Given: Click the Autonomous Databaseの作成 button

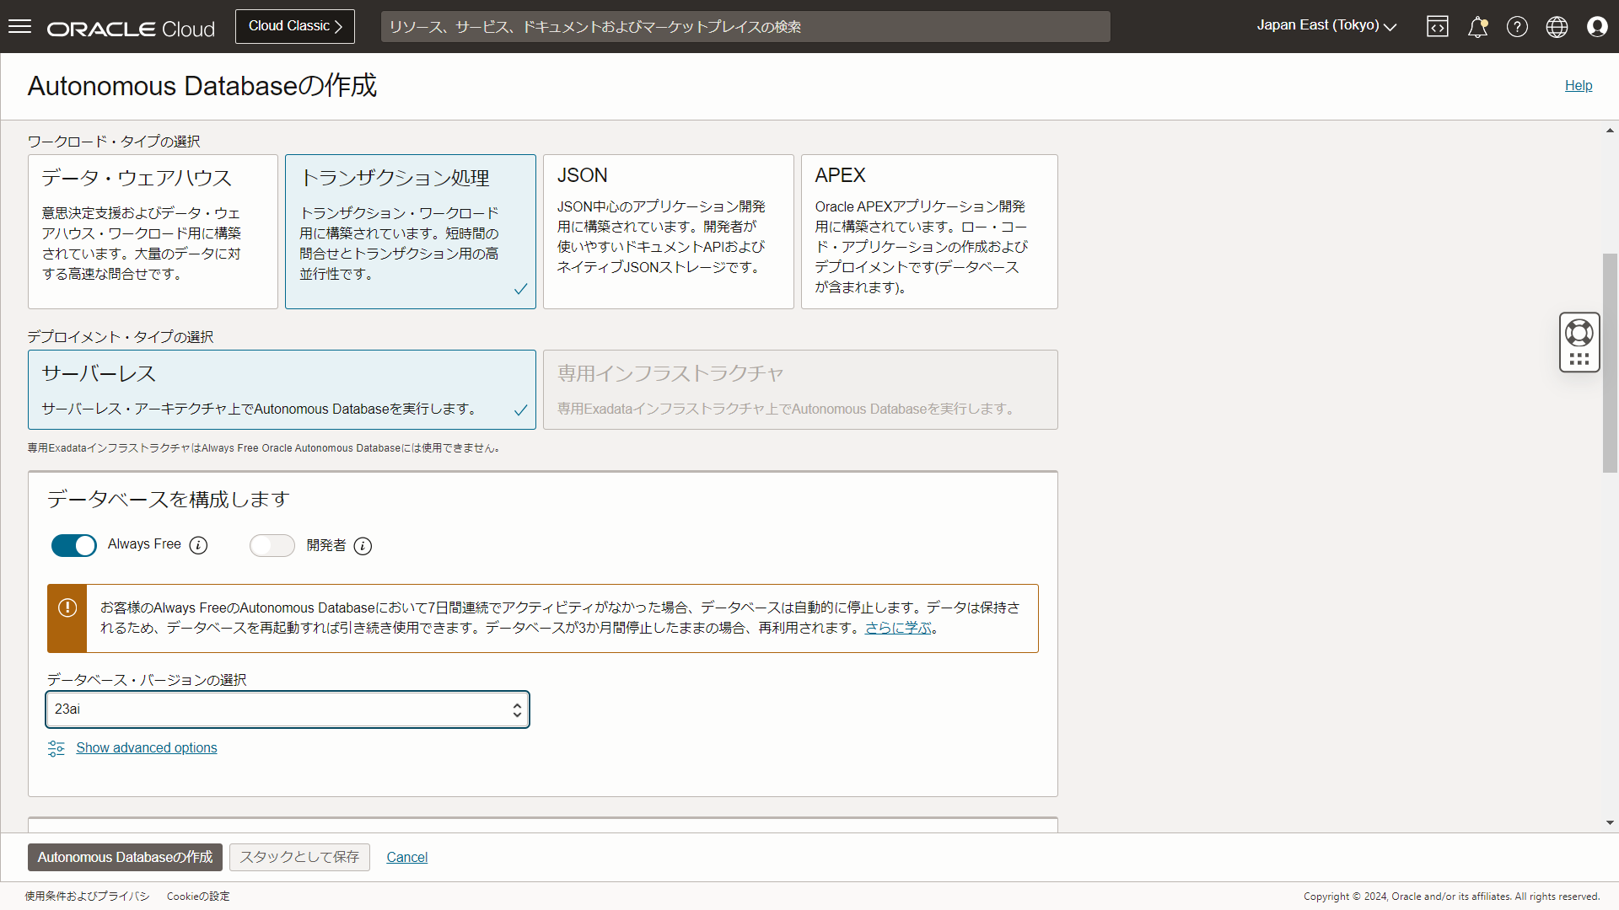Looking at the screenshot, I should 124,857.
